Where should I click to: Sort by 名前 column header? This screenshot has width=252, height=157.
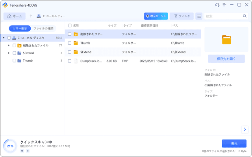coord(76,26)
